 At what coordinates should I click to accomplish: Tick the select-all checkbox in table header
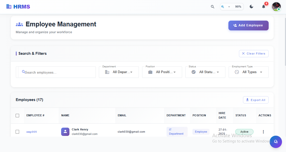(x=17, y=116)
